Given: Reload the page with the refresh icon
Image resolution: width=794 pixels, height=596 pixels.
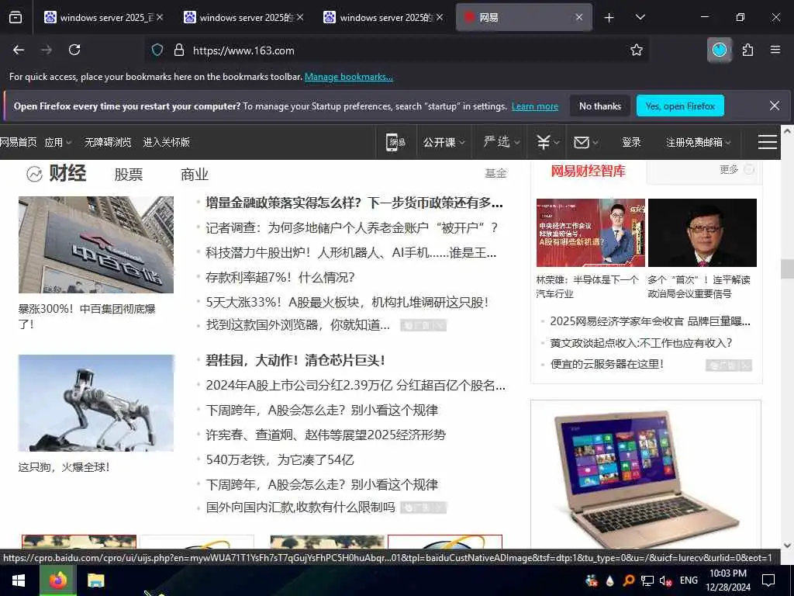Looking at the screenshot, I should [x=74, y=50].
